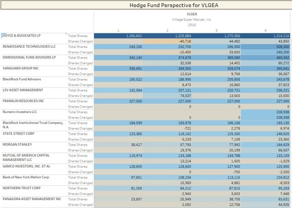Click LSV total shares cell 132,584

pos(118,90)
